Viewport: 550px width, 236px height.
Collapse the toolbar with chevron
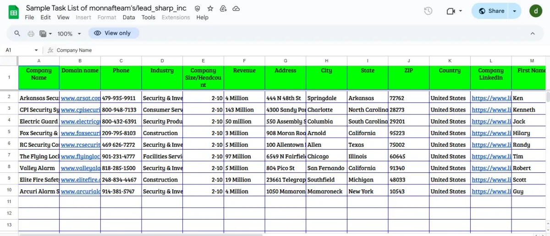click(533, 33)
